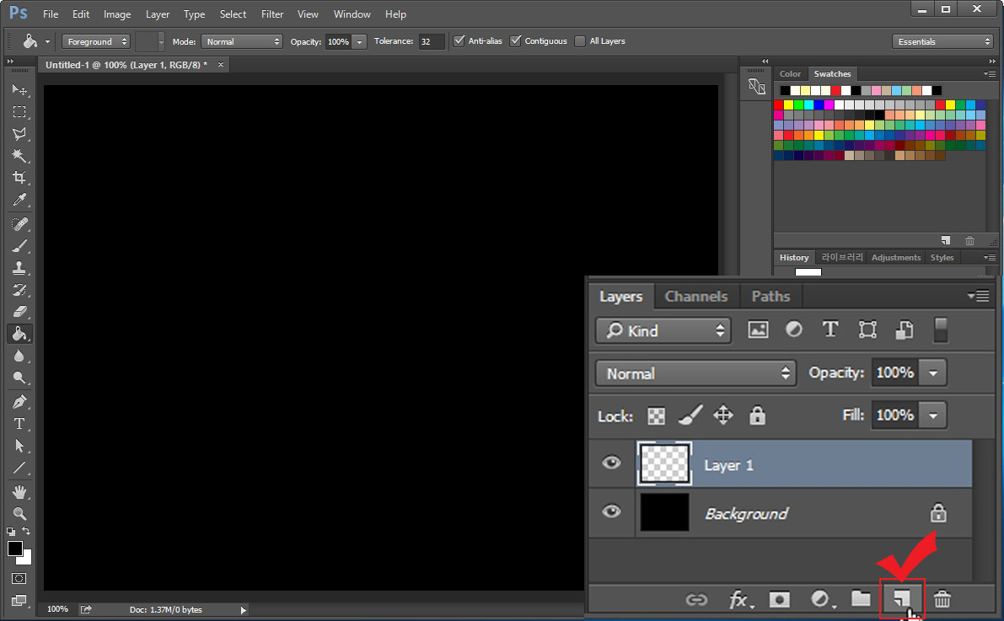
Task: Open the options bar Opacity slider arrow
Action: (359, 41)
